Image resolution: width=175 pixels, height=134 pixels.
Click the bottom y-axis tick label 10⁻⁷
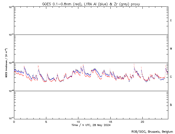click(x=10, y=118)
